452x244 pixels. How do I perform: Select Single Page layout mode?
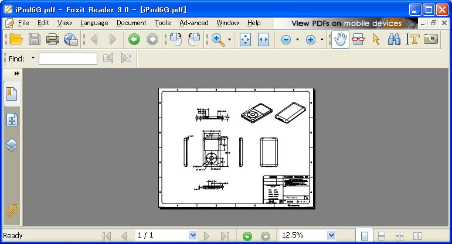point(365,236)
